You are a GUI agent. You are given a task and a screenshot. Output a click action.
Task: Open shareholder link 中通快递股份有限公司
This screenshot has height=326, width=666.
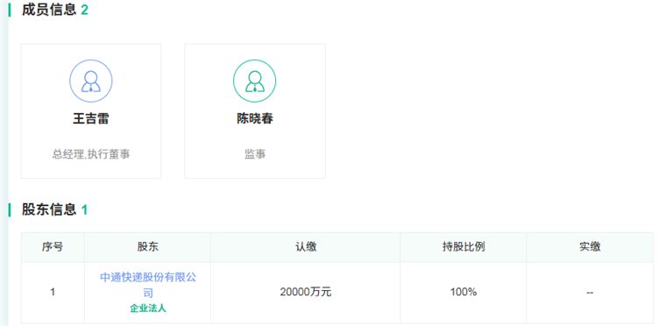coord(148,285)
